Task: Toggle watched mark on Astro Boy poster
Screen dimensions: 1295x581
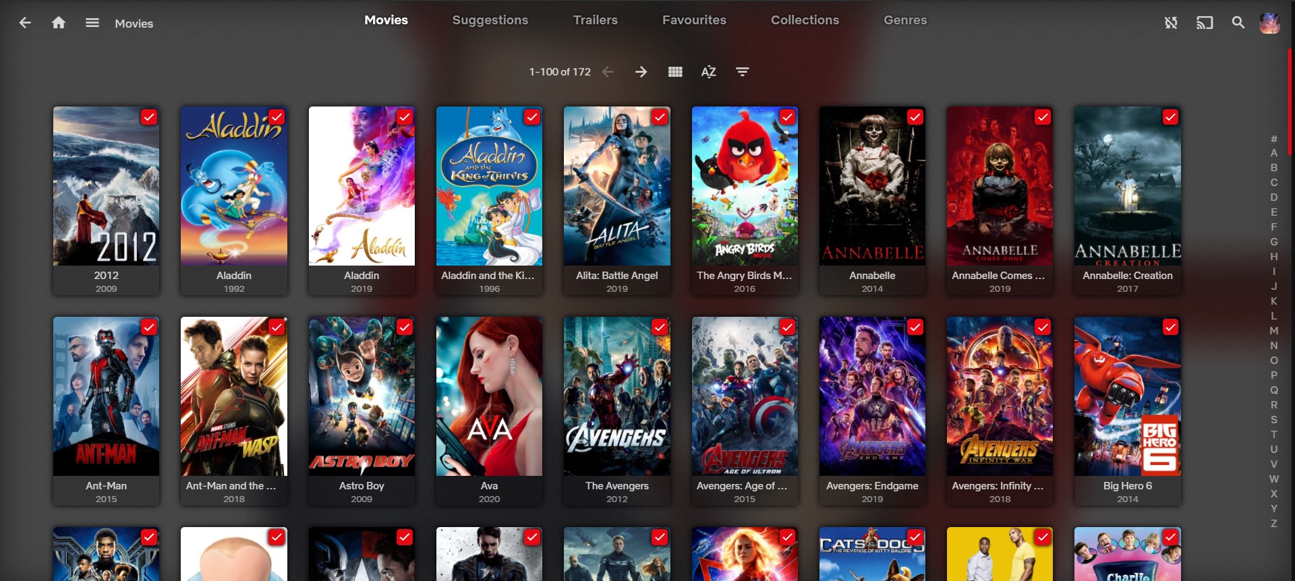Action: (405, 328)
